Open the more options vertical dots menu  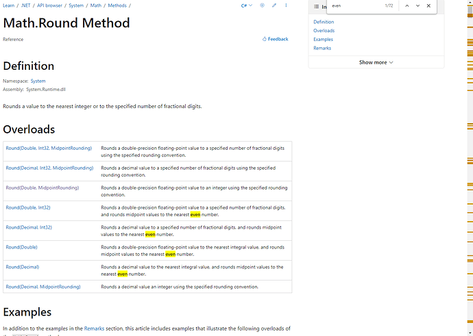point(286,5)
